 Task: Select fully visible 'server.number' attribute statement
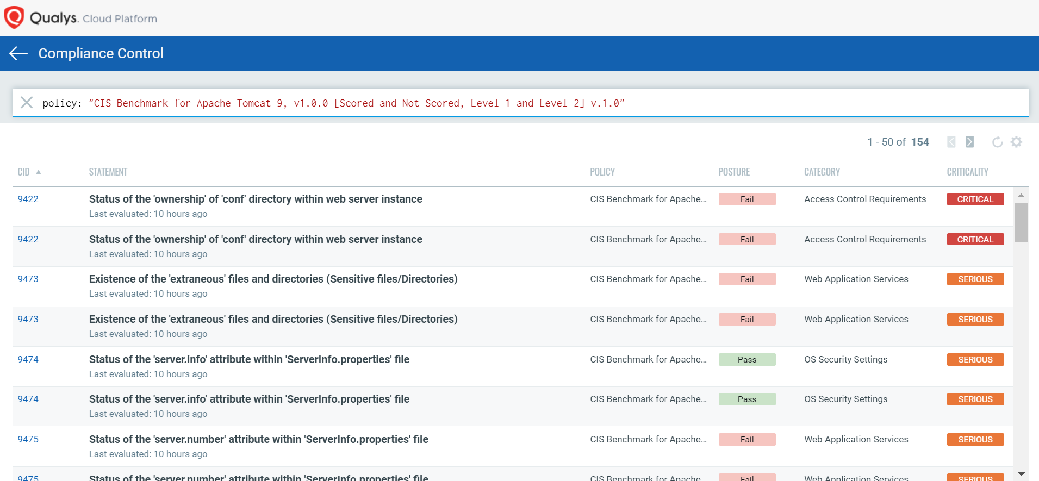pos(259,439)
